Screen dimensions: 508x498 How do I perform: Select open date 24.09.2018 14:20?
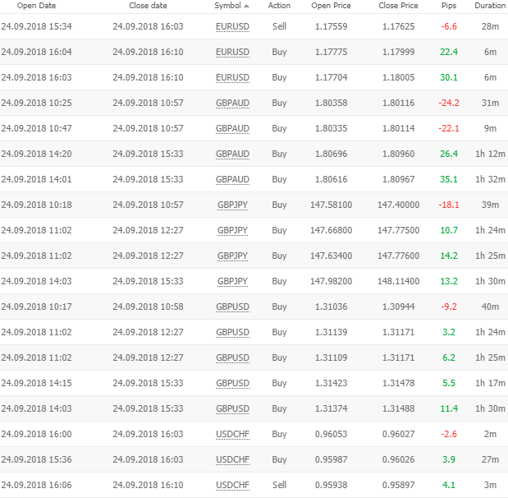[x=36, y=154]
